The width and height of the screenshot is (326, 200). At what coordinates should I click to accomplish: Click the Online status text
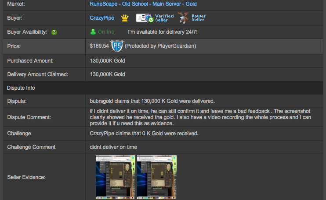click(106, 32)
